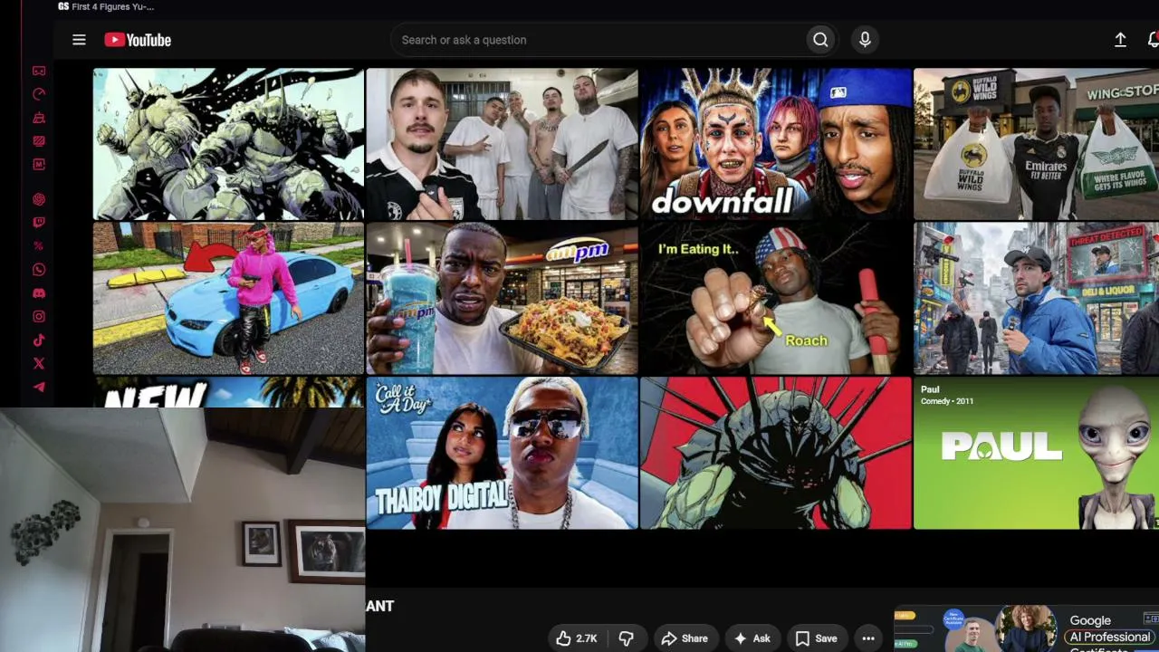Open the 'Threat Detected' street thumbnail

[x=1036, y=299]
